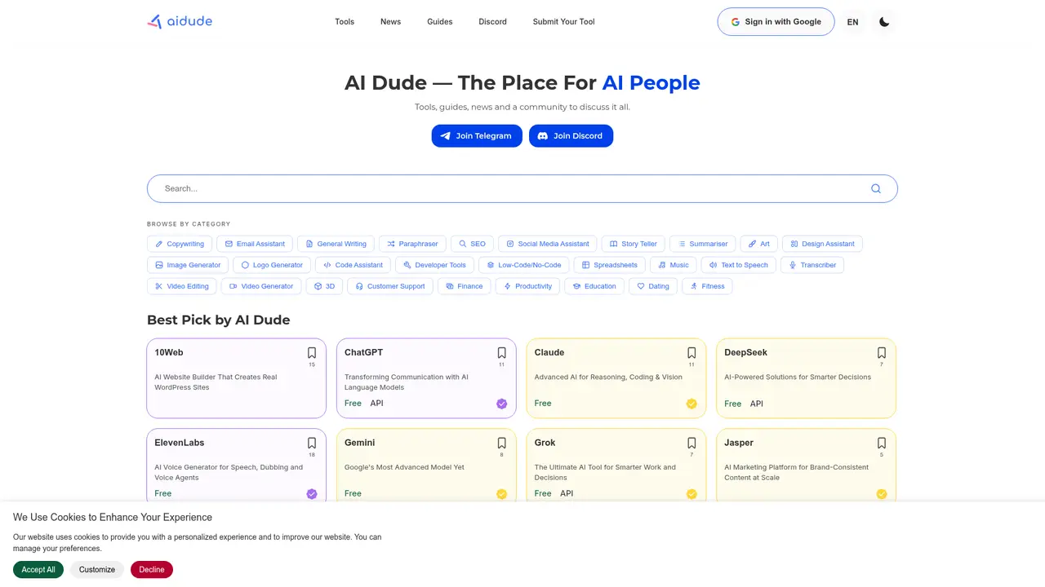Decline cookies

[152, 570]
